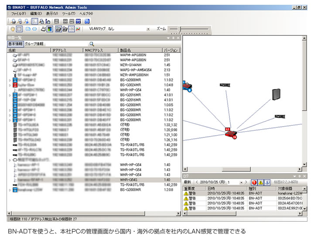
Task: Open the log date page dropdown
Action: point(241,182)
